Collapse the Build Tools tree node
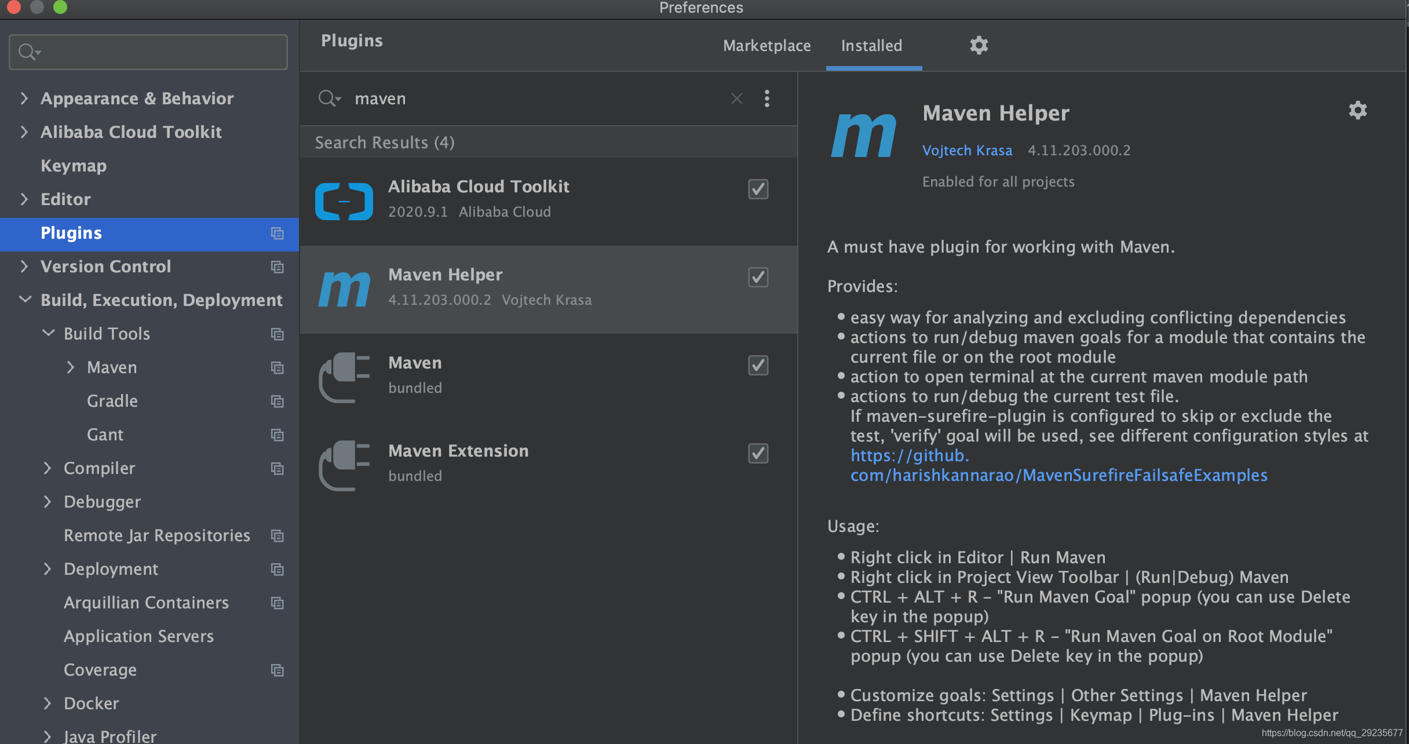This screenshot has height=744, width=1409. pos(49,334)
